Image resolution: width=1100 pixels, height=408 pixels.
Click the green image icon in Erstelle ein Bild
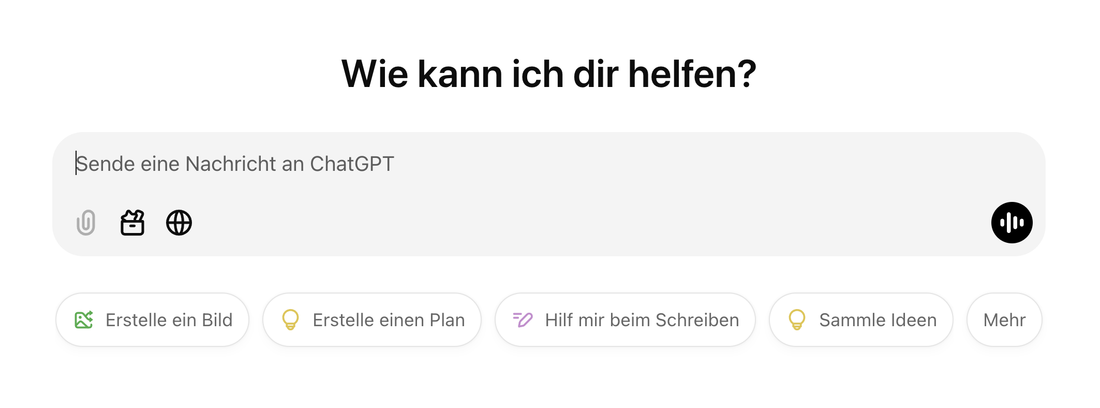(84, 320)
